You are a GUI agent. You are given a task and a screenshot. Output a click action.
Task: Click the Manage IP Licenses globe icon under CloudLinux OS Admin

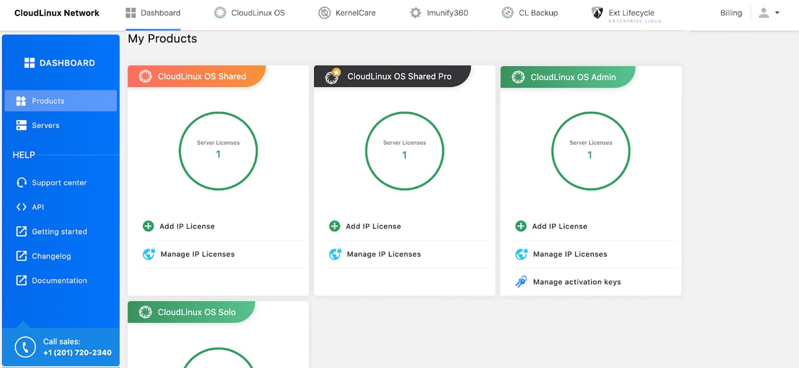click(521, 254)
